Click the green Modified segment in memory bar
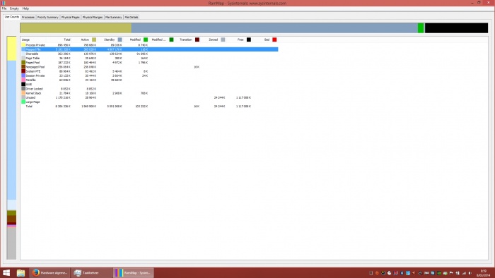Viewport: 495px width, 278px height. click(421, 28)
